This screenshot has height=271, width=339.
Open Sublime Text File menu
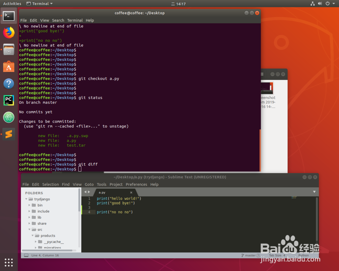click(25, 184)
